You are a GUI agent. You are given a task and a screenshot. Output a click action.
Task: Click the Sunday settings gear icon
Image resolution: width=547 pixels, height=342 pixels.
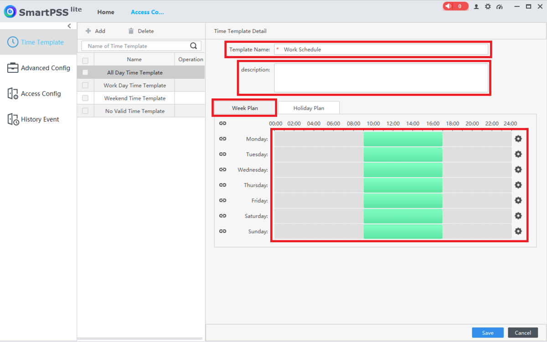click(x=518, y=231)
